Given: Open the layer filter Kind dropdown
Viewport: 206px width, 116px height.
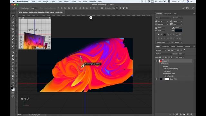Looking at the screenshot, I should [161, 50].
